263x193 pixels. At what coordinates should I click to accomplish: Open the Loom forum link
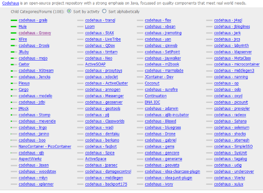[x=90, y=26]
